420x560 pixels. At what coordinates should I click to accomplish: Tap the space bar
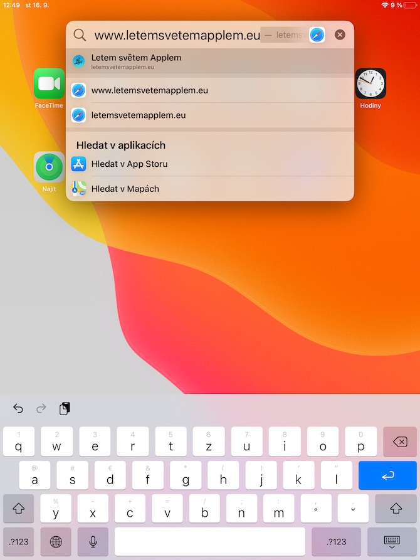[x=210, y=542]
